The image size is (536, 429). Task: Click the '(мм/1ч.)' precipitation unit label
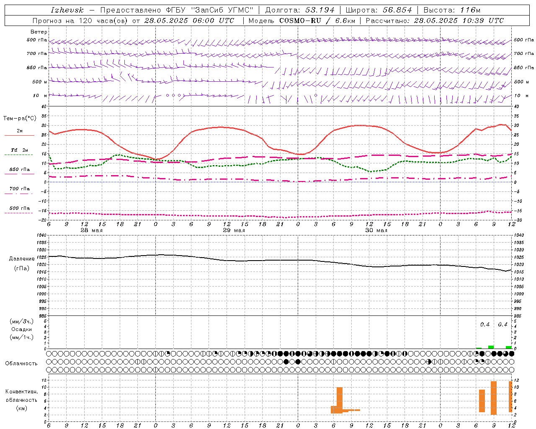pyautogui.click(x=22, y=337)
